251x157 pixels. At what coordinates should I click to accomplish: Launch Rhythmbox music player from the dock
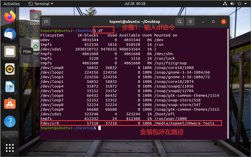coord(10,69)
